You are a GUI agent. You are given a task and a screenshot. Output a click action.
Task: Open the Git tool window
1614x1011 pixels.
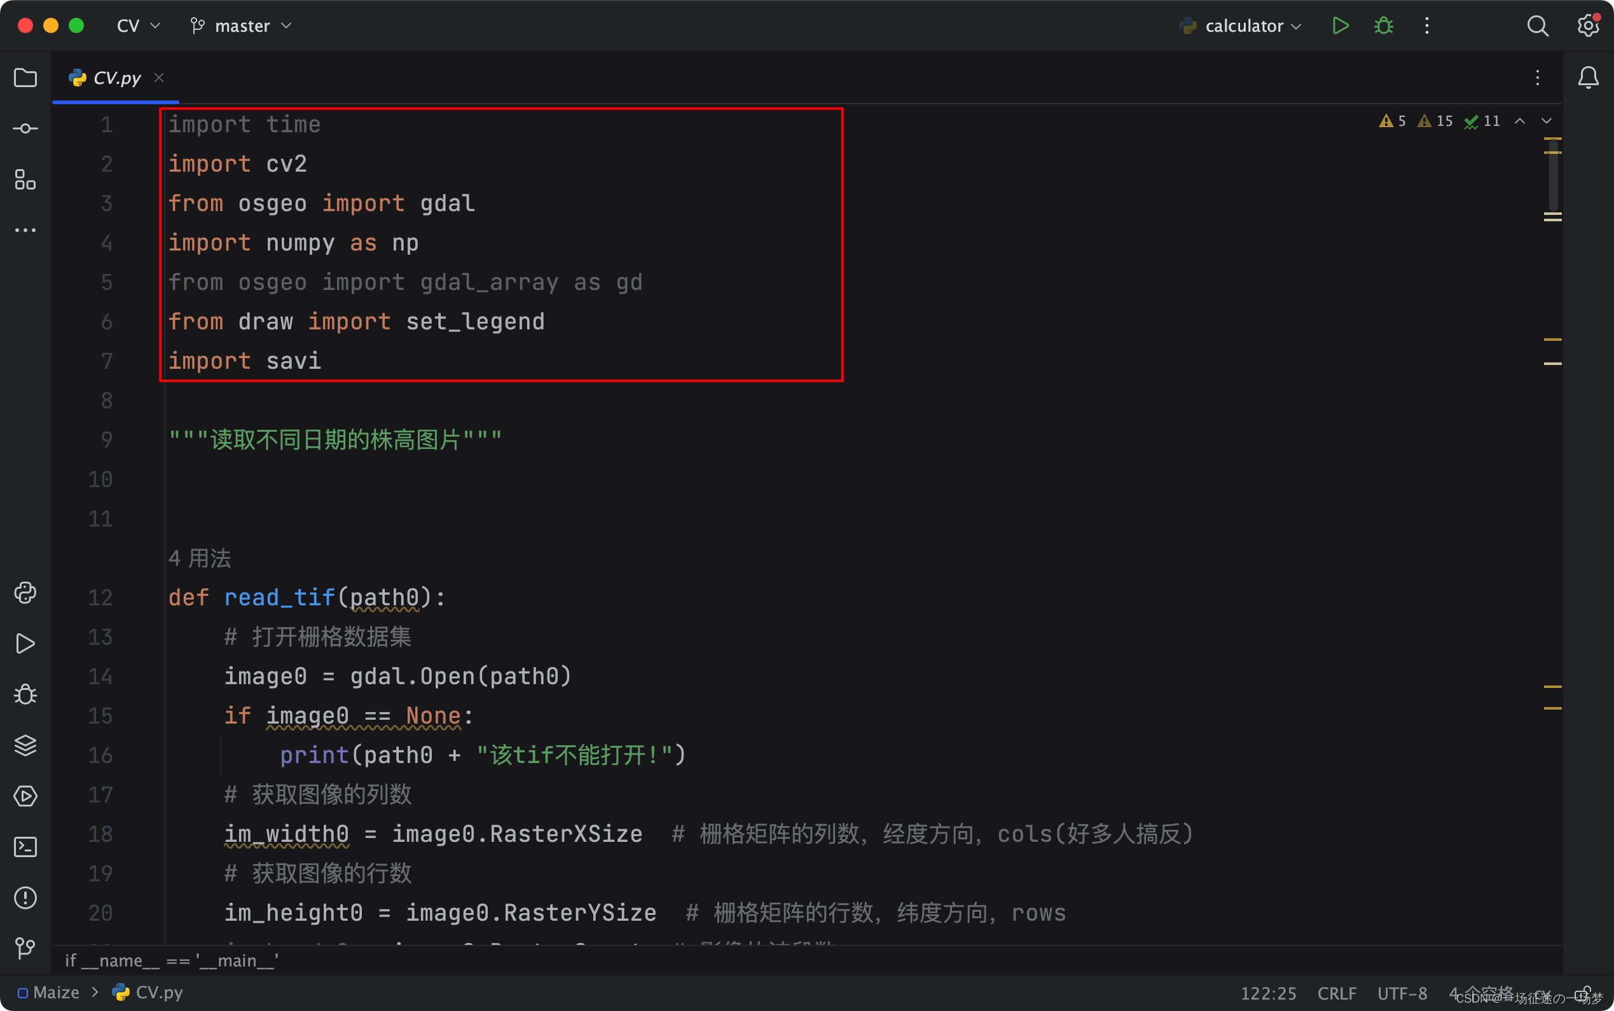pyautogui.click(x=25, y=947)
